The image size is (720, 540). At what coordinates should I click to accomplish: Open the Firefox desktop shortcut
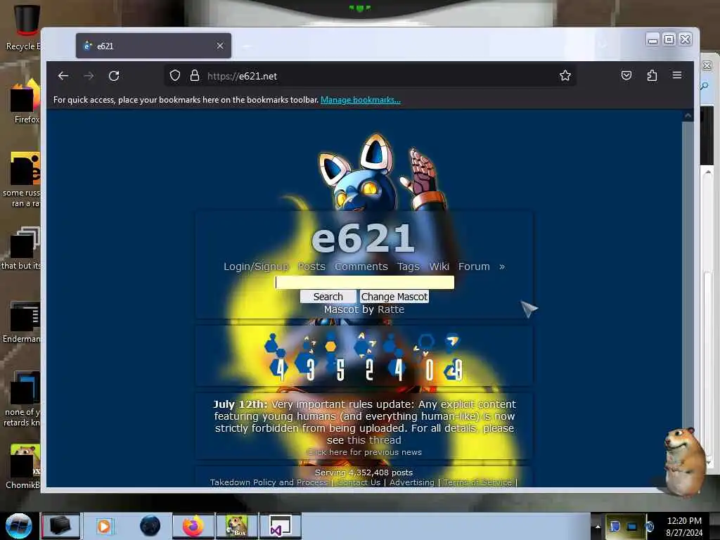tap(26, 102)
